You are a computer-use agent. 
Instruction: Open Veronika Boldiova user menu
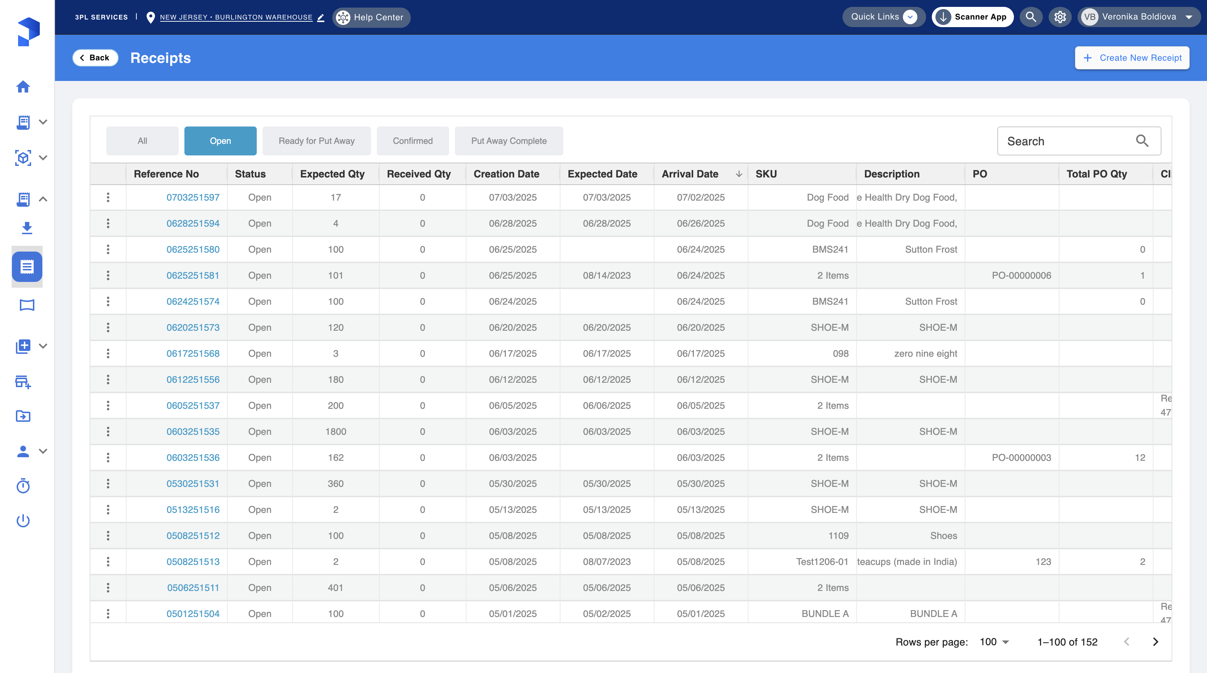[x=1139, y=17]
